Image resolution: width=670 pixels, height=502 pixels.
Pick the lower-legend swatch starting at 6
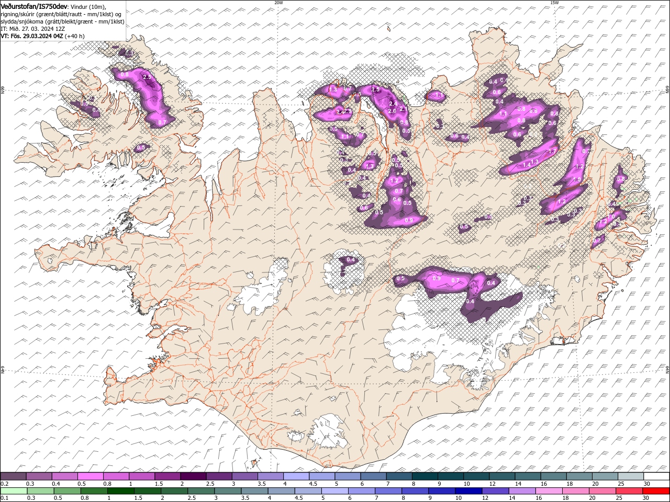click(361, 491)
